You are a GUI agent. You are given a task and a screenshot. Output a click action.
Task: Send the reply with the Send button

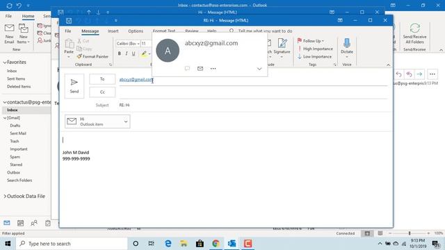click(x=74, y=86)
